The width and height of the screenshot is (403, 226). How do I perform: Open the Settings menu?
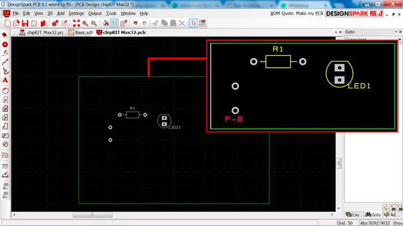coord(77,13)
